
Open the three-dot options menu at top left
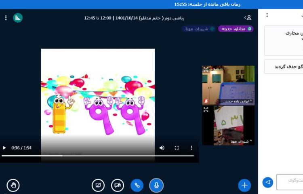coord(6,18)
